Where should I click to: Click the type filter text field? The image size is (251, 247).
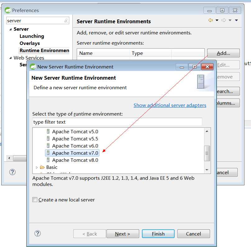[x=117, y=122]
